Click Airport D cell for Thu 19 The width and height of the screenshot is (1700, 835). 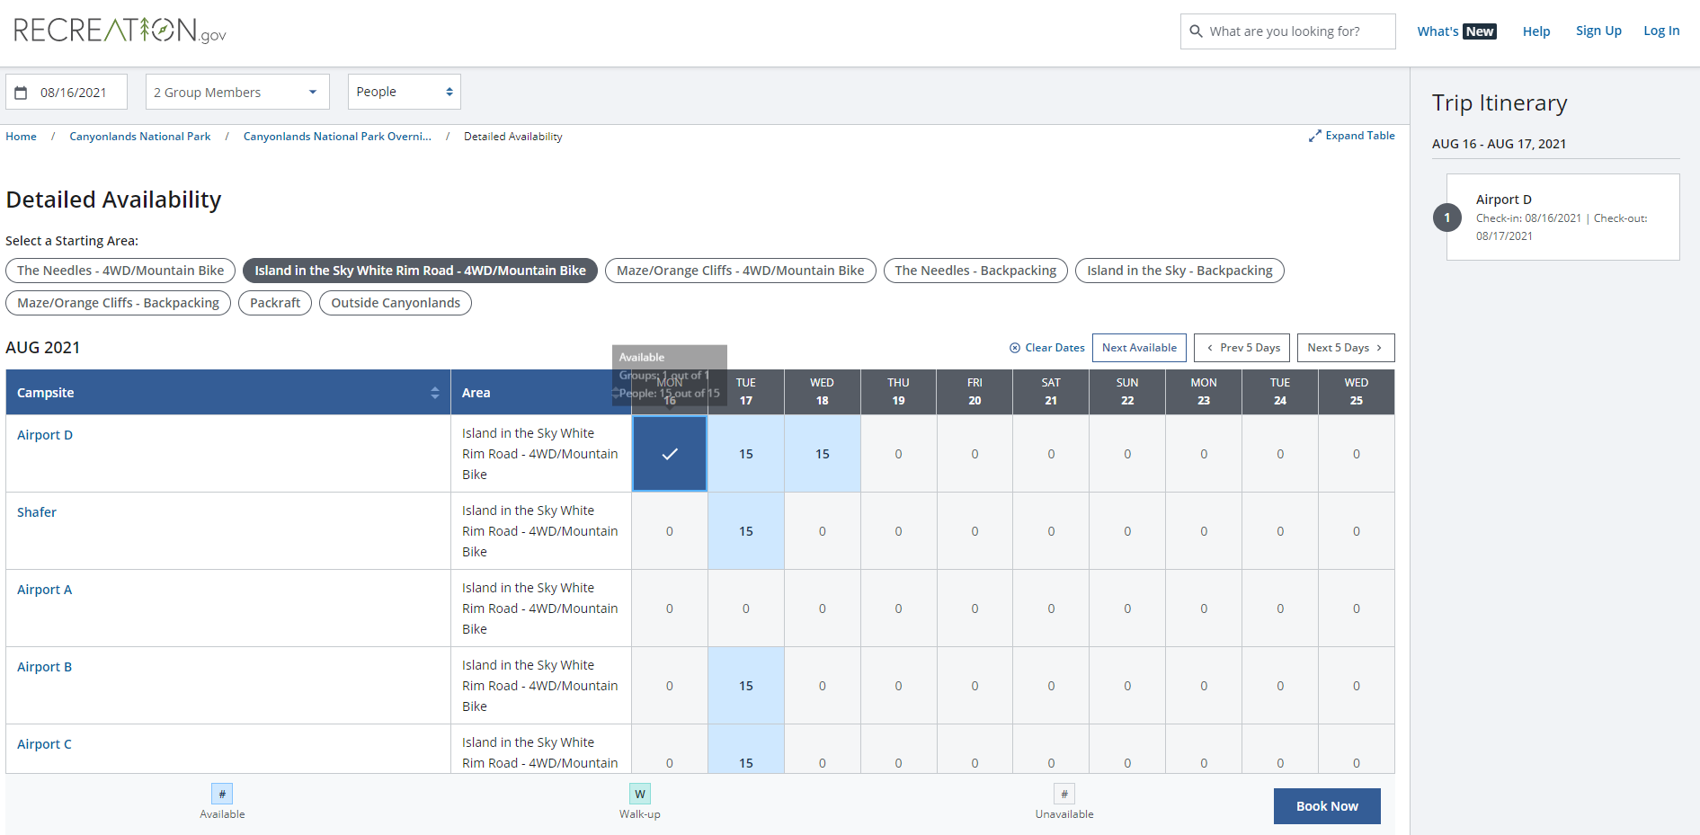(899, 454)
